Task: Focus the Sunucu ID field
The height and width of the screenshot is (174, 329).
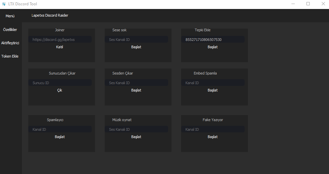Action: point(60,83)
